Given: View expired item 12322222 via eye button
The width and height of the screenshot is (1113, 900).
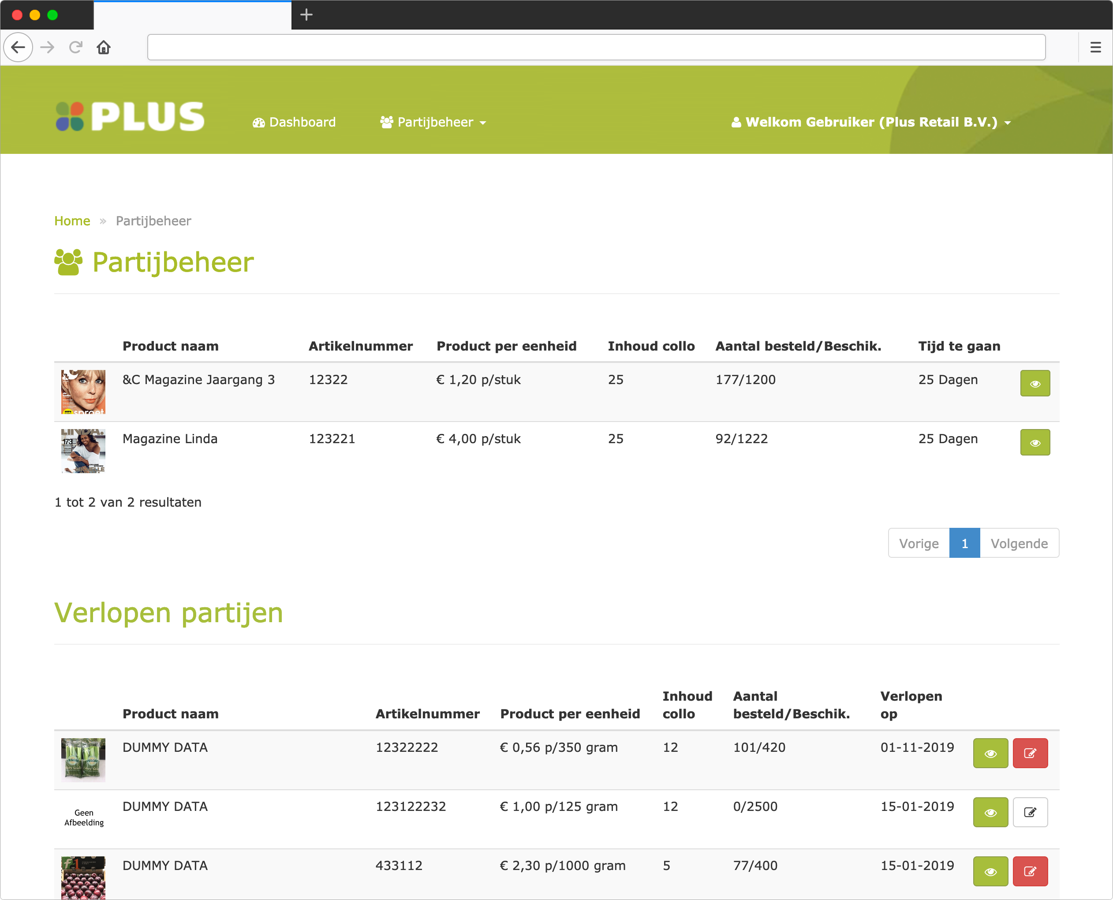Looking at the screenshot, I should click(x=990, y=753).
